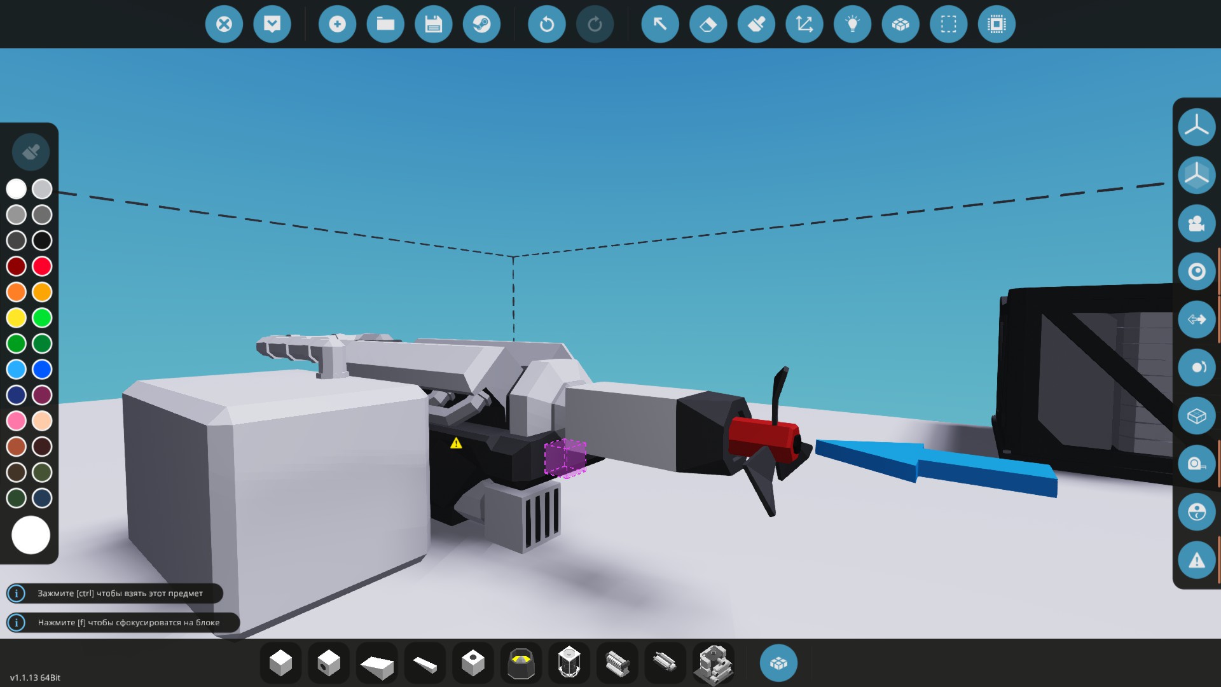Image resolution: width=1221 pixels, height=687 pixels.
Task: Select the eraser delete tool
Action: pyautogui.click(x=708, y=24)
